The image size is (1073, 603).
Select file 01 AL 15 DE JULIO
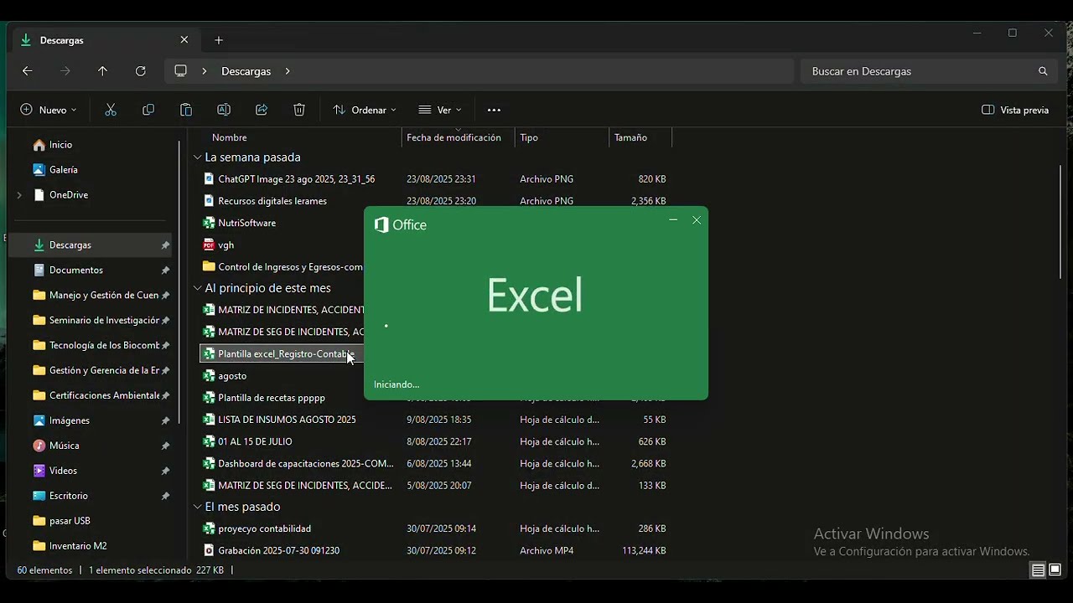[255, 441]
